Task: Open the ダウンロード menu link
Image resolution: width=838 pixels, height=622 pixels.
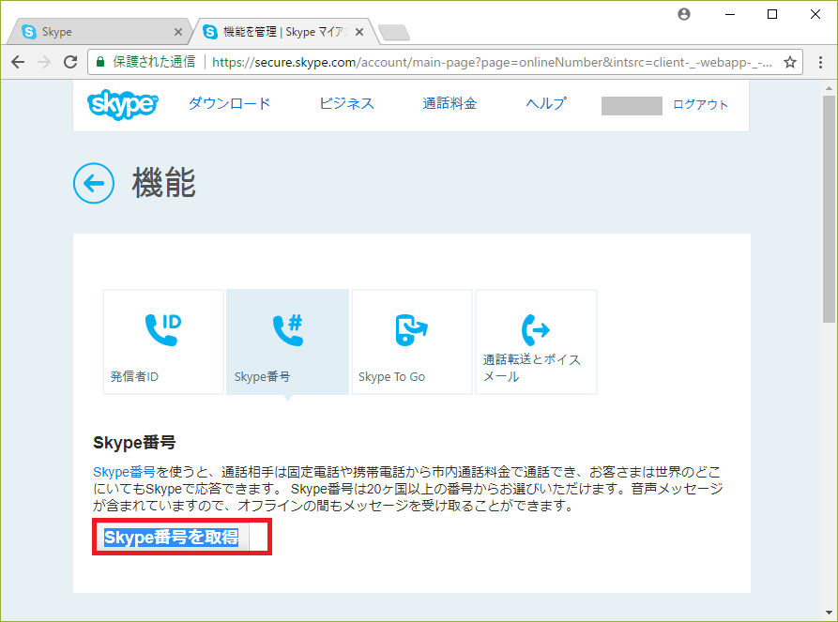Action: coord(229,103)
